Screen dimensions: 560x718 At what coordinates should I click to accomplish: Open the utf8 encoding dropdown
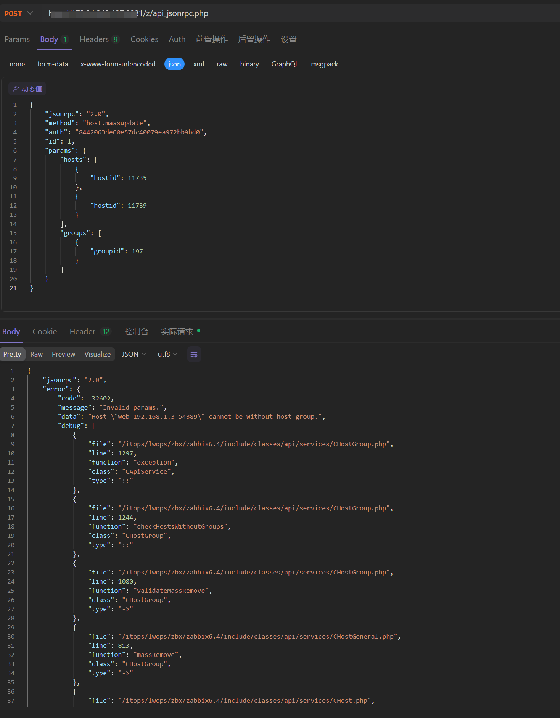click(167, 354)
